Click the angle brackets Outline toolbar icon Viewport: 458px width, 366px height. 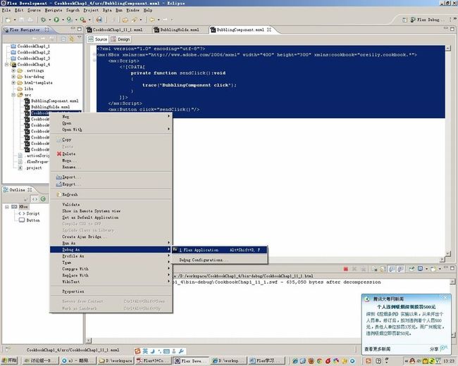pyautogui.click(x=35, y=199)
